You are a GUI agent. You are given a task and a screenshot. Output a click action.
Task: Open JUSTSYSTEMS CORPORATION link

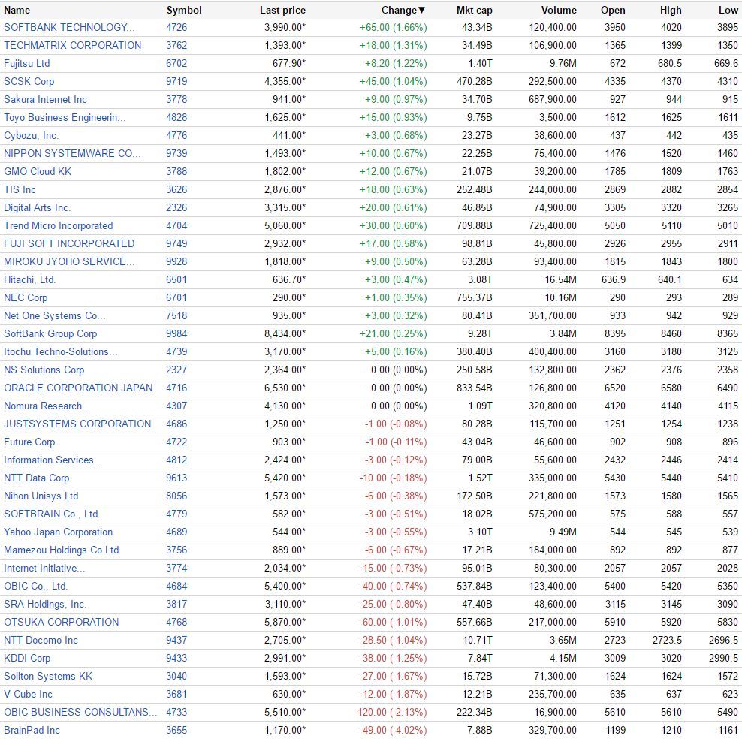click(x=77, y=424)
